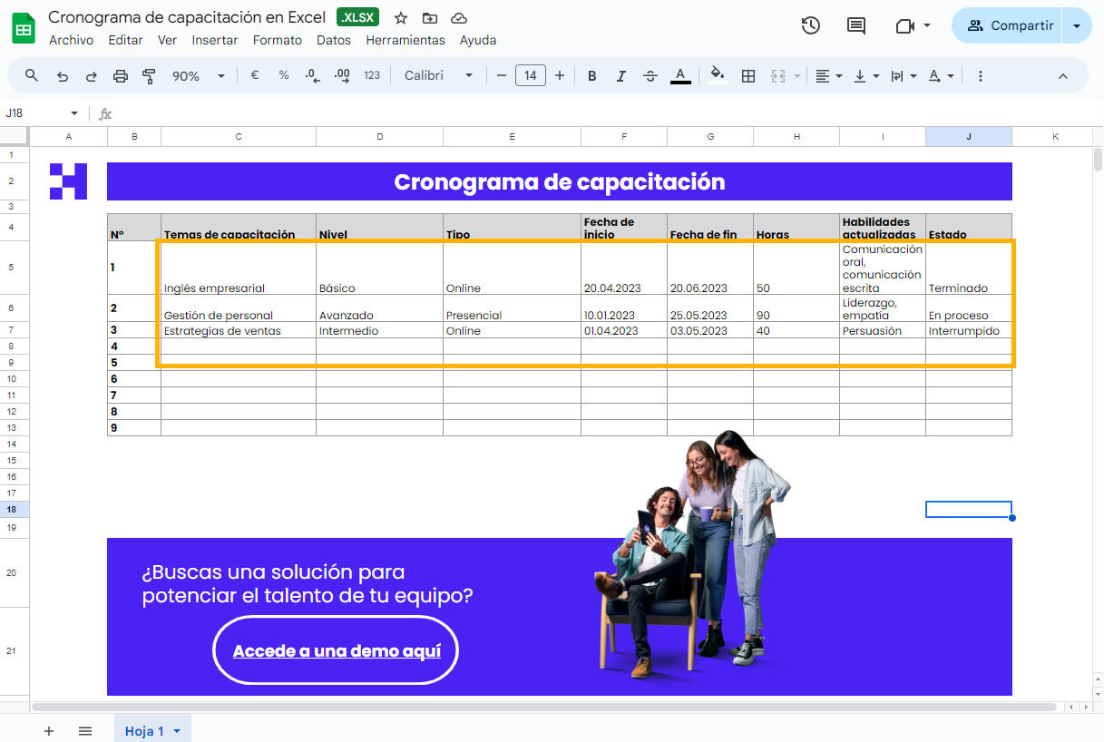
Task: Click the print icon in toolbar
Action: 121,76
